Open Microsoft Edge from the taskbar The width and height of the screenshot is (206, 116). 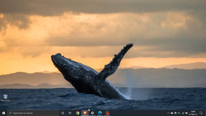pos(100,113)
